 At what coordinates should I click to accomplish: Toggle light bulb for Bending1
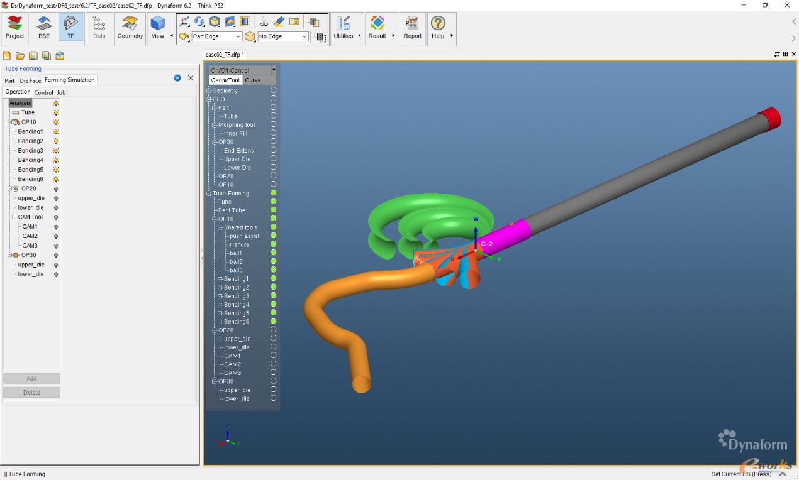coord(56,132)
